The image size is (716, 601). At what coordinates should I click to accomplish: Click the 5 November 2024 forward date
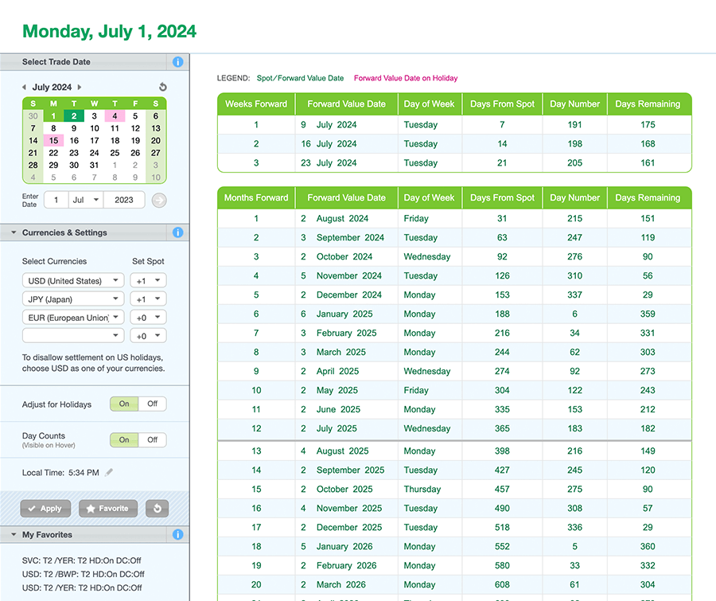tap(341, 276)
